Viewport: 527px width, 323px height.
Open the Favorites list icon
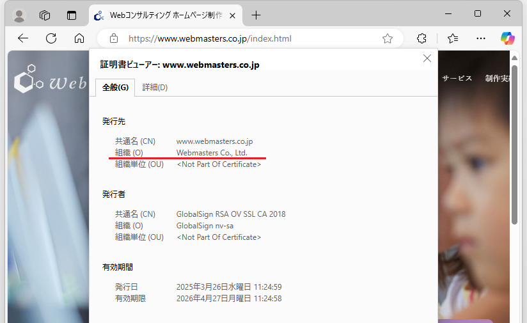pos(453,38)
